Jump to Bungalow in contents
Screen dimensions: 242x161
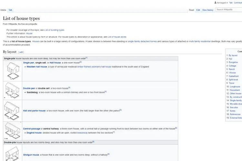tap(233, 62)
